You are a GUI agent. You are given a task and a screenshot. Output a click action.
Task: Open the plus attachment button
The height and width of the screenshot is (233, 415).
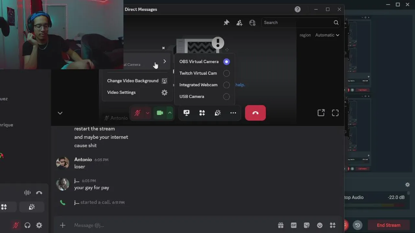pyautogui.click(x=63, y=225)
